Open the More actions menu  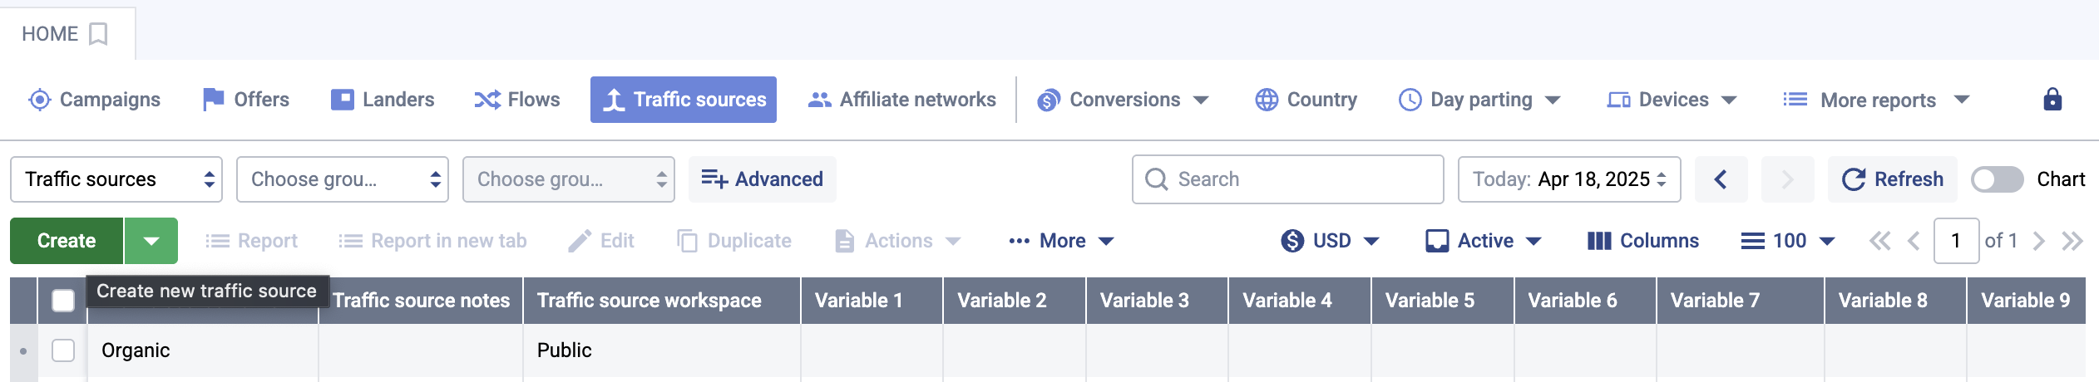tap(1061, 241)
